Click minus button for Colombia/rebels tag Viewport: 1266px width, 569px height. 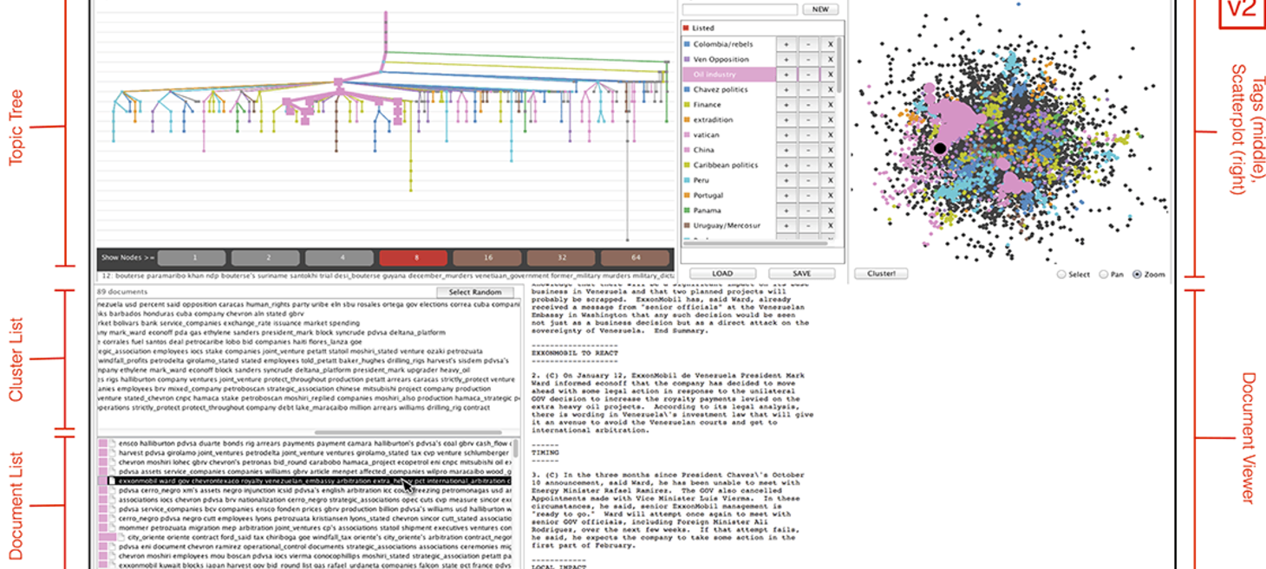point(807,44)
